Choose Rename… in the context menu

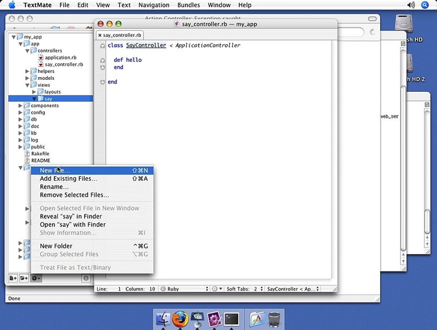pyautogui.click(x=92, y=187)
